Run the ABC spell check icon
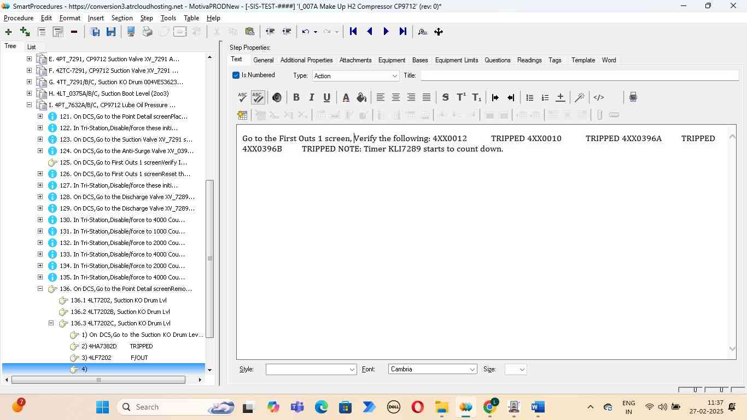 coord(243,97)
